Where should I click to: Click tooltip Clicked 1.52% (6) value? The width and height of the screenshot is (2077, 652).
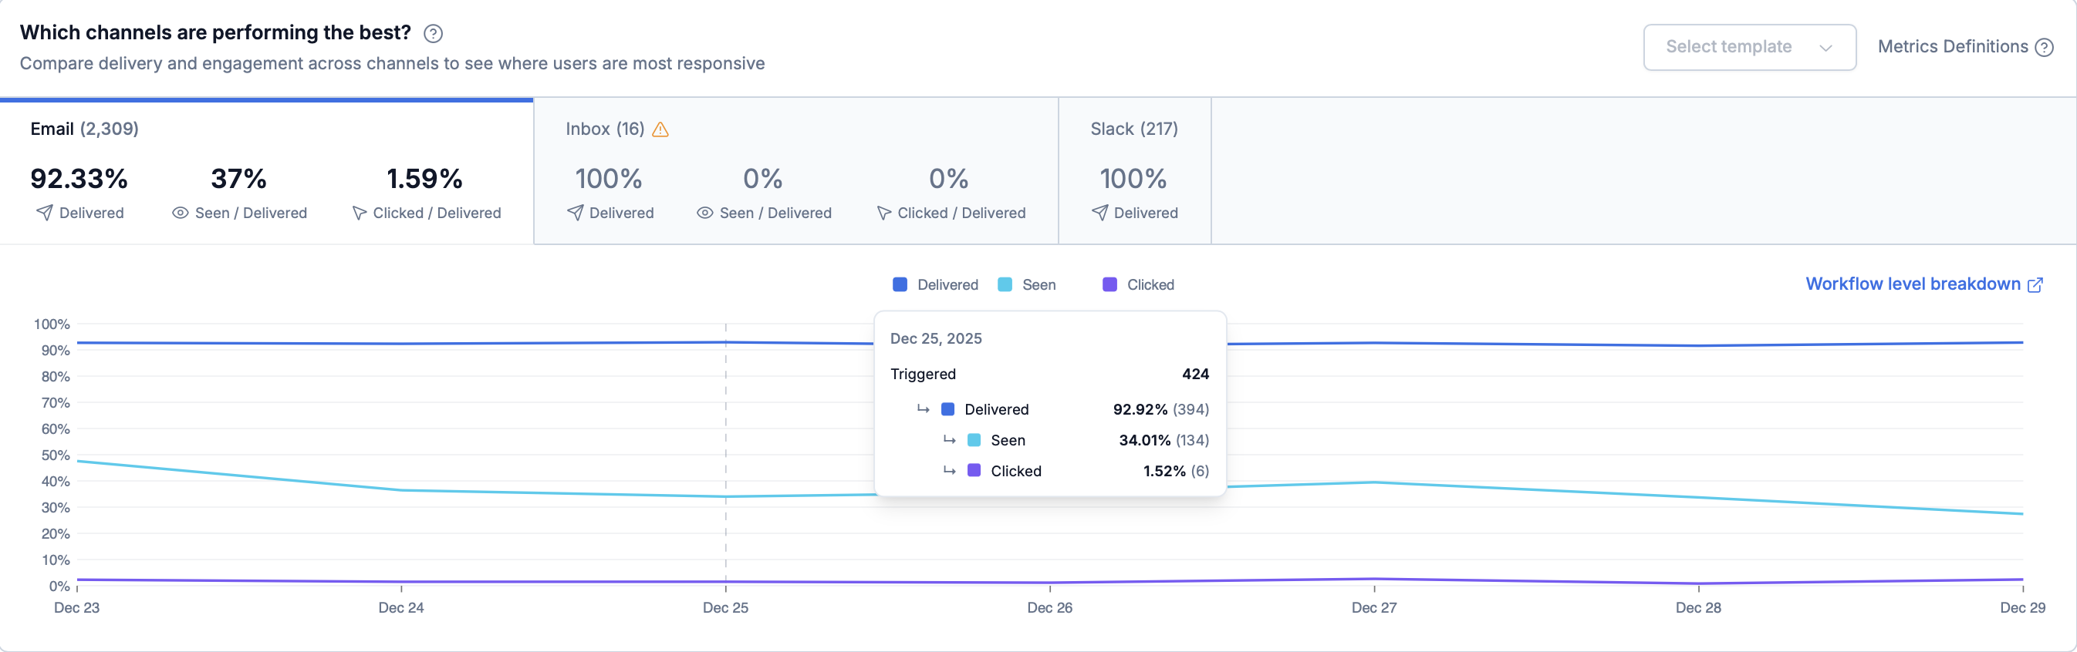1176,471
